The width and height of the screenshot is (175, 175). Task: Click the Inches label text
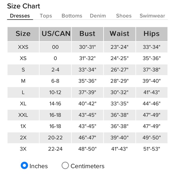[39, 166]
